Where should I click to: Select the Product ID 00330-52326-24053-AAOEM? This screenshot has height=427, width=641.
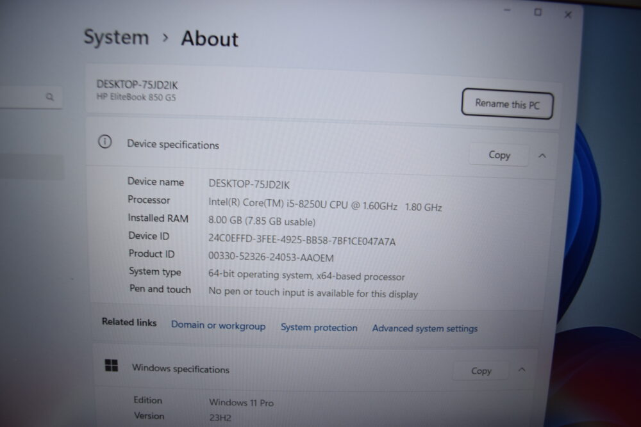click(x=271, y=257)
